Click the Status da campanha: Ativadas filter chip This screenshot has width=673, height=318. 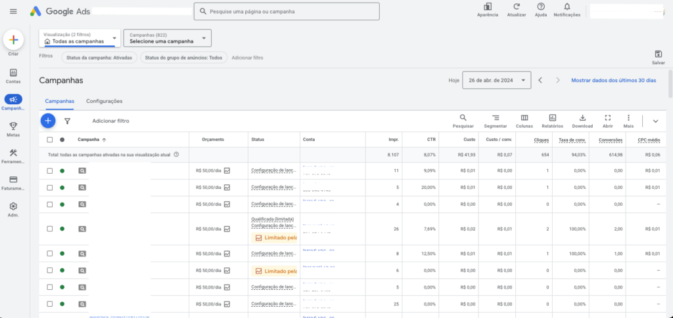(x=99, y=57)
